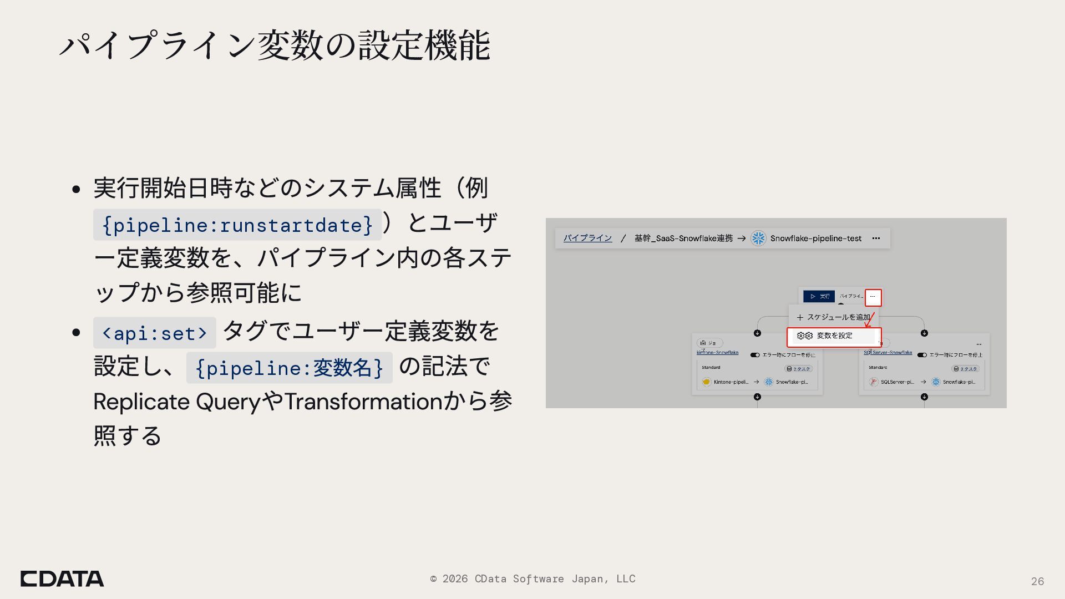
Task: Click the 2タスク badge on the SQL Server-Snowflake card
Action: [x=965, y=368]
